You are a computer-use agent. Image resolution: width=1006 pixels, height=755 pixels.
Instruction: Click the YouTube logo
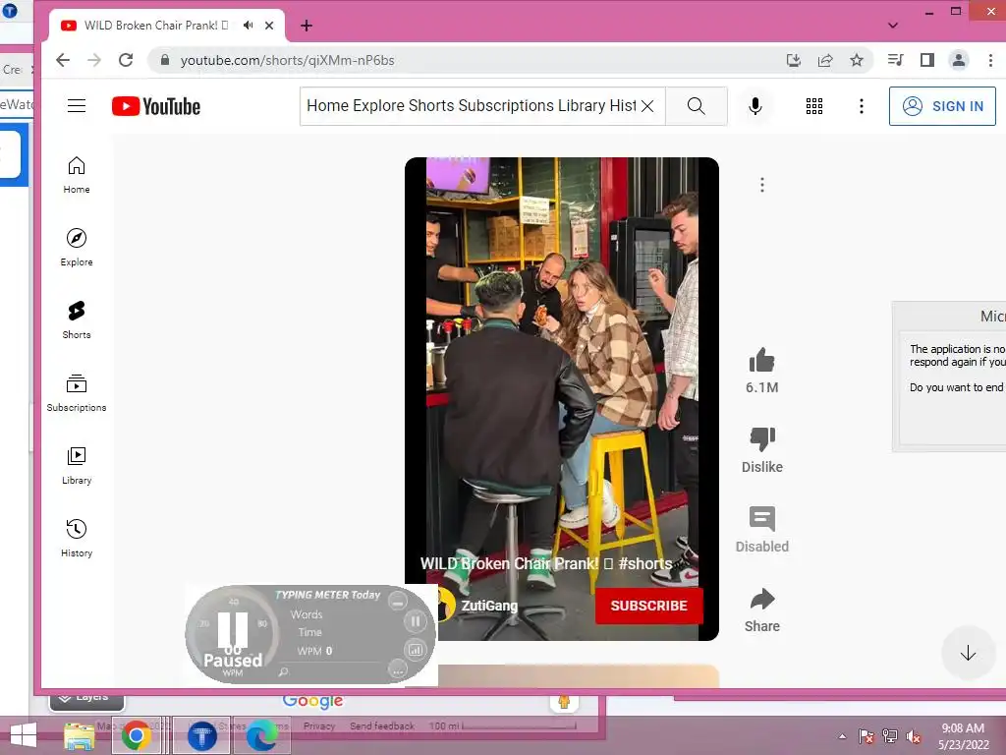pyautogui.click(x=156, y=106)
